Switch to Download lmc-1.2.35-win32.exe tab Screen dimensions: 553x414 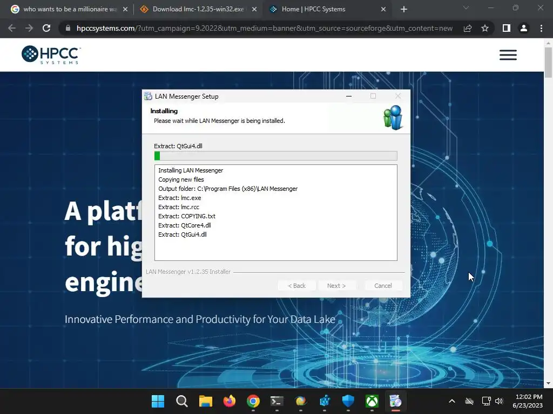click(198, 9)
